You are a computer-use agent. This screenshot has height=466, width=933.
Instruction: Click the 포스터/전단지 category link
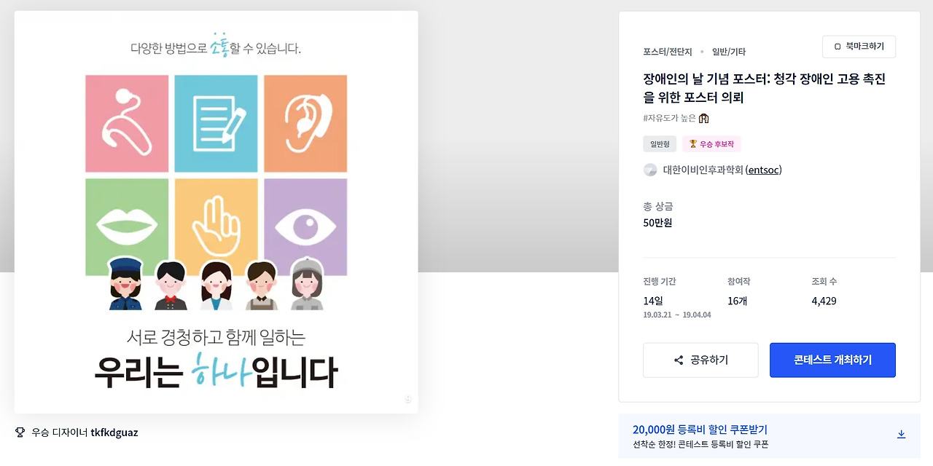click(x=668, y=52)
